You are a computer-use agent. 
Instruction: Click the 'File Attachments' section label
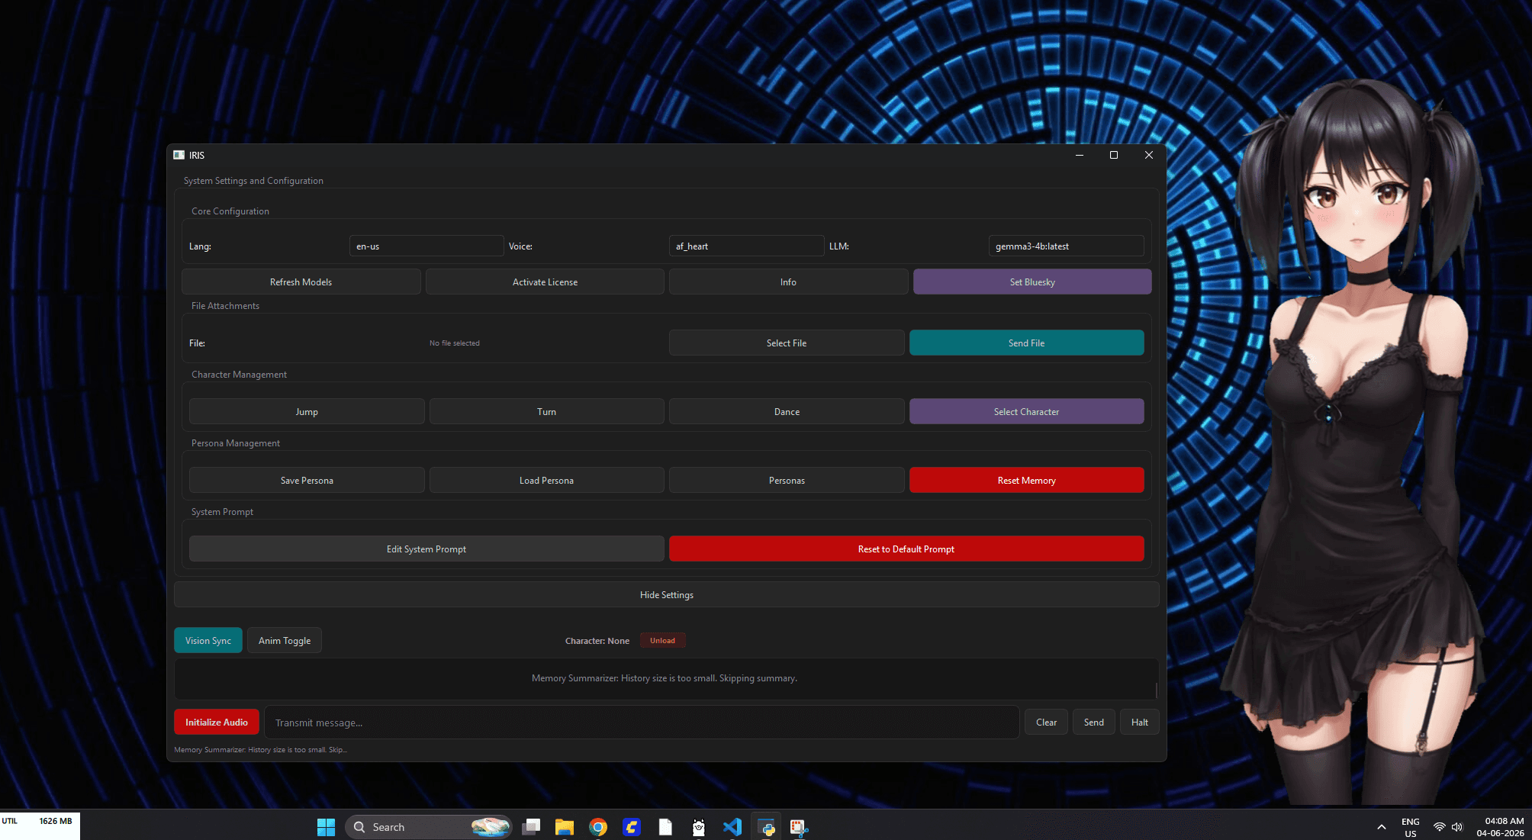pos(225,306)
